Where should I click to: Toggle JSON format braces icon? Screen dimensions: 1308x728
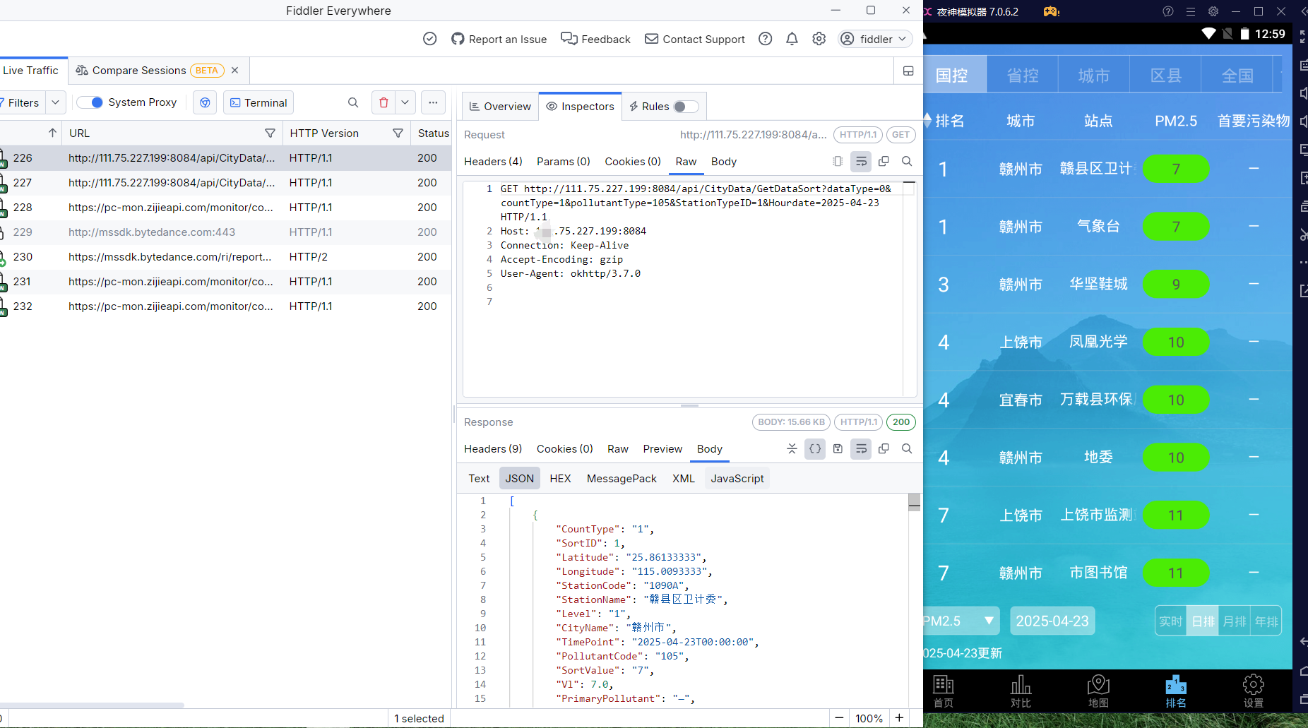815,449
